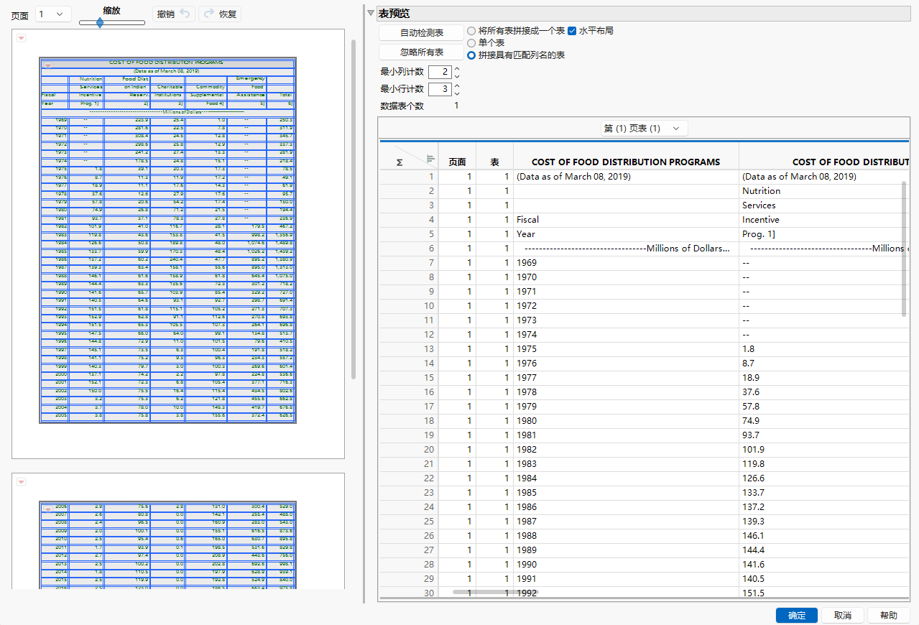The height and width of the screenshot is (625, 919).
Task: Click the column filter icon in the table corner
Action: click(x=430, y=159)
